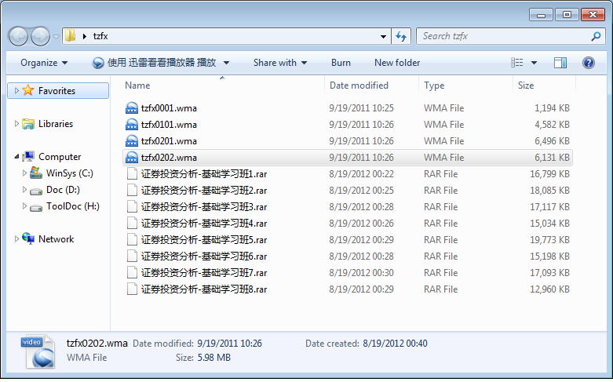This screenshot has width=613, height=382.
Task: Open the address bar history dropdown
Action: pos(383,36)
